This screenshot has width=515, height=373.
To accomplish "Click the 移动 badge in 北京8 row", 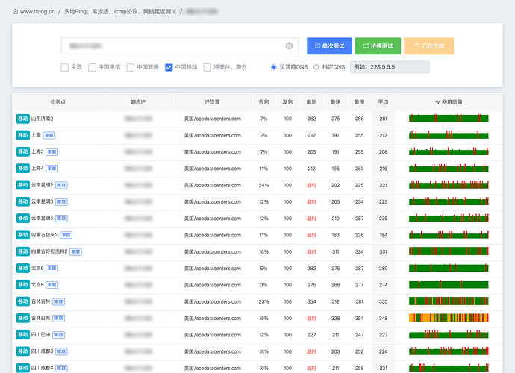I will pos(22,285).
